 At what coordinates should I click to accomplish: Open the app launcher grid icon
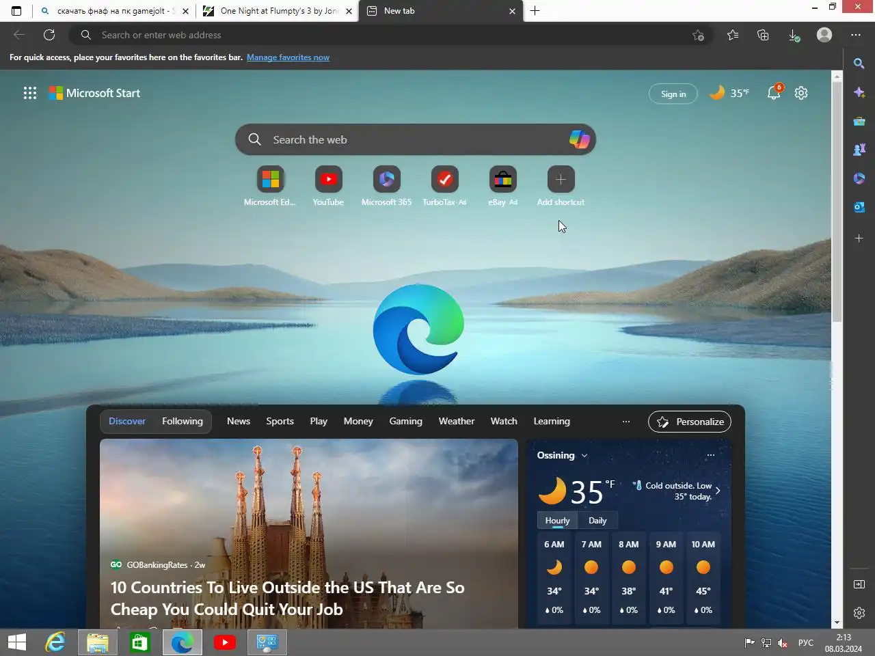click(30, 93)
